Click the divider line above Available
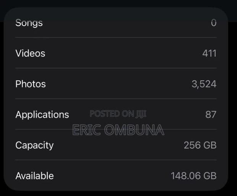Screen dimensions: 237x196 coord(116,160)
